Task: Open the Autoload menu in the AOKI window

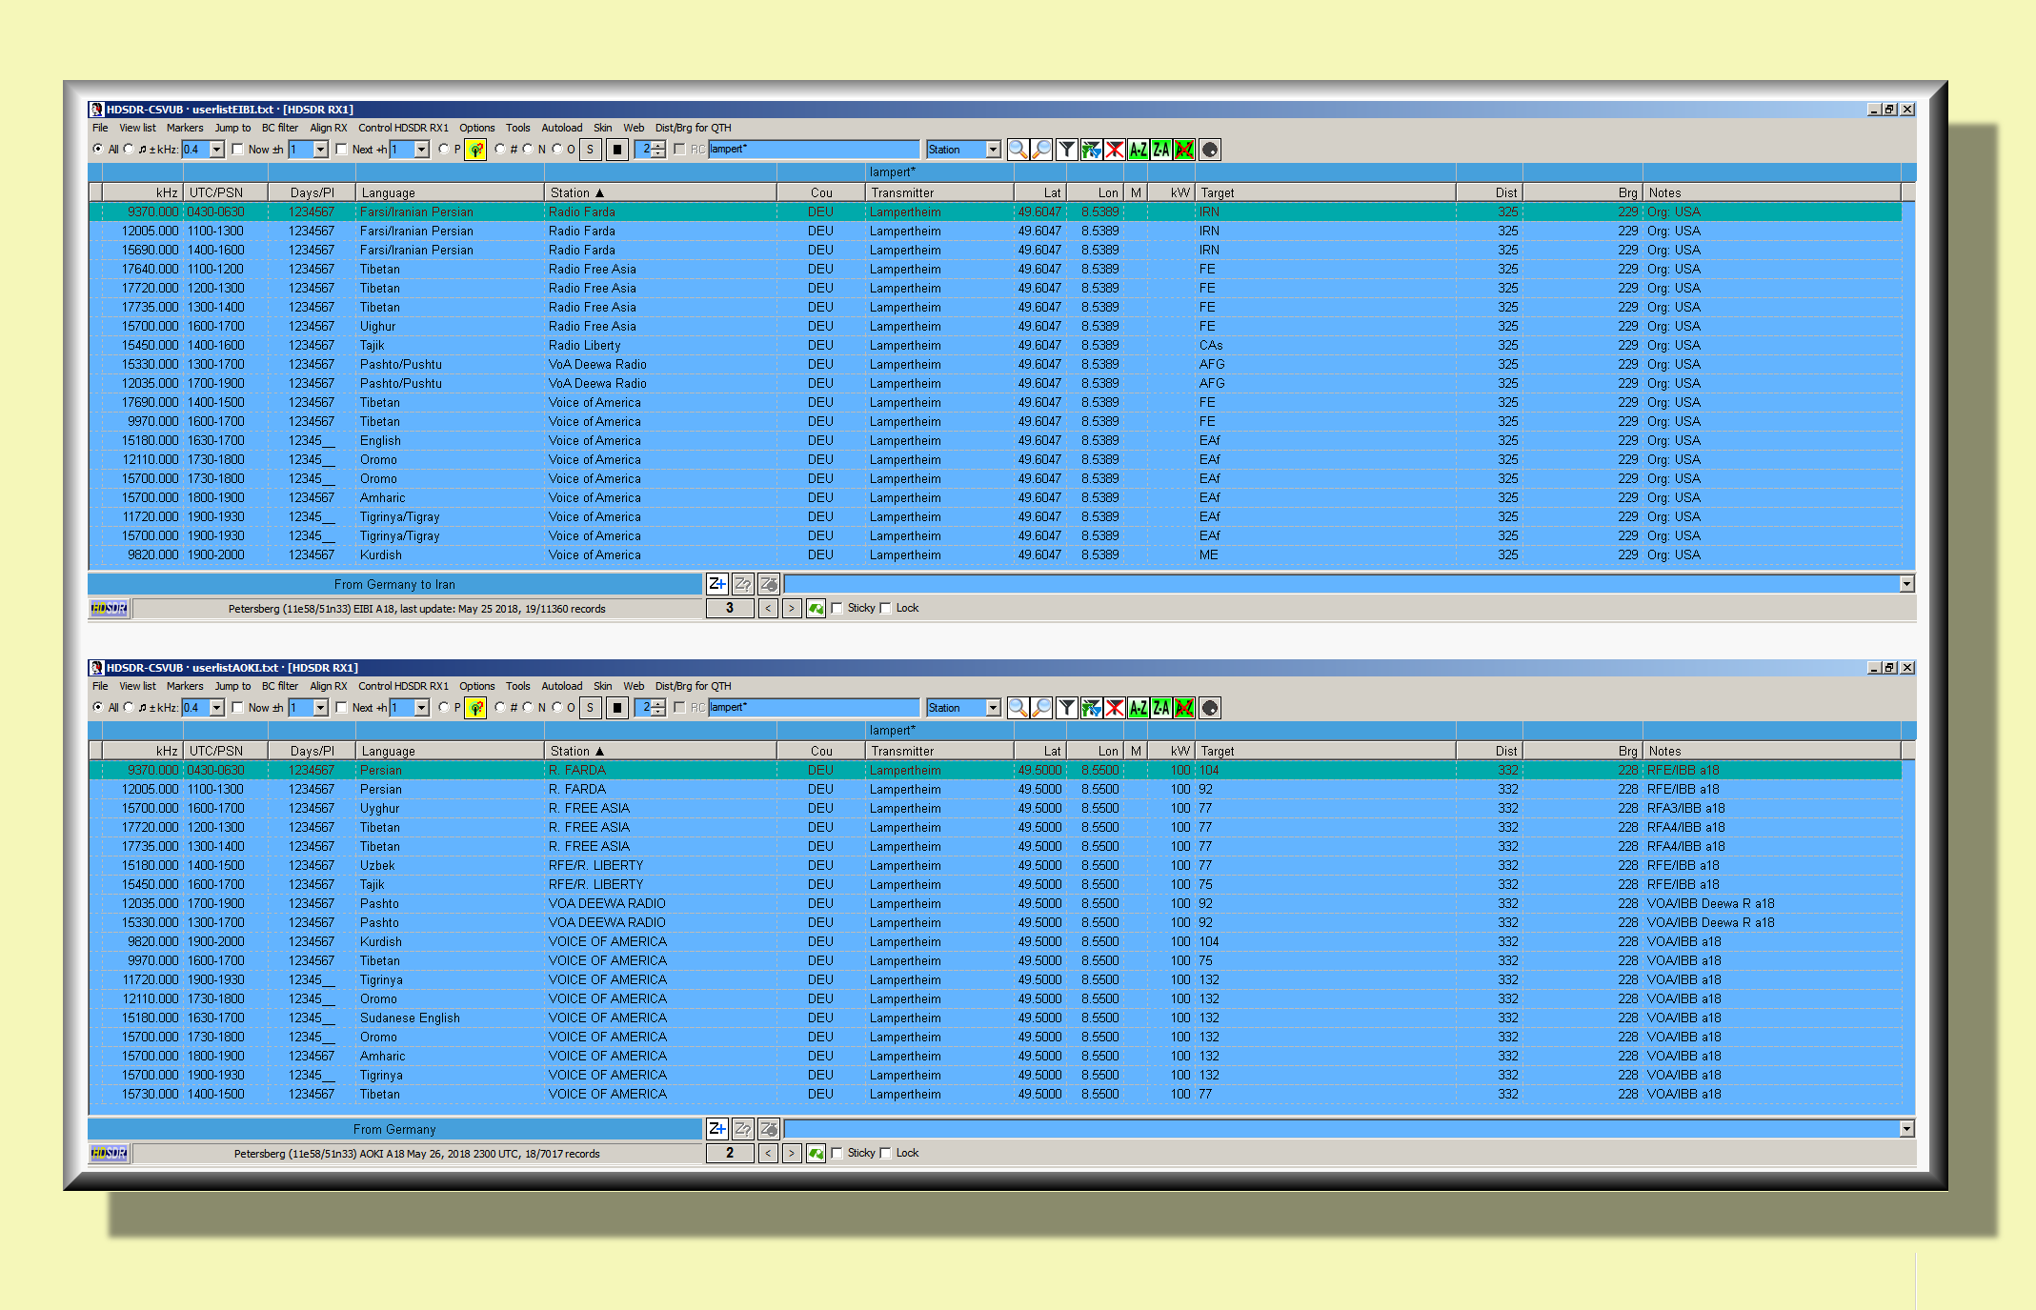Action: click(562, 686)
